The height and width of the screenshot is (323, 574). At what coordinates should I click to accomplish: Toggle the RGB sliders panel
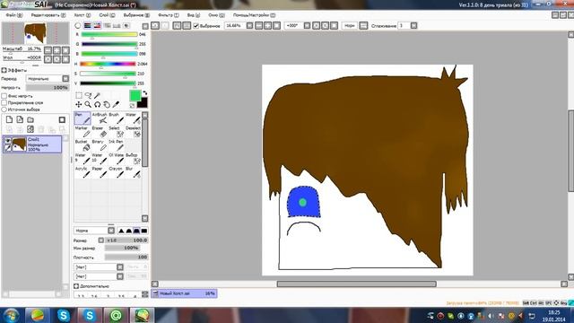click(x=88, y=26)
